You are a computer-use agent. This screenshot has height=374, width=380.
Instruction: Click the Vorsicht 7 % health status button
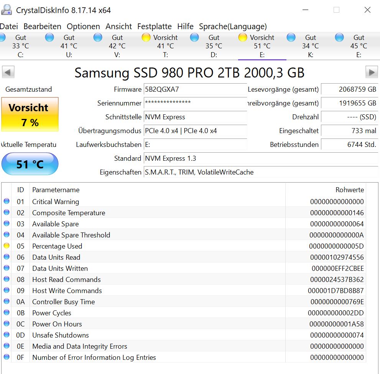click(x=30, y=114)
